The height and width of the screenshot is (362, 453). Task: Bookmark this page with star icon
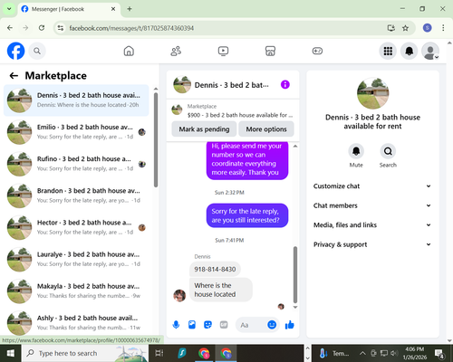click(405, 28)
